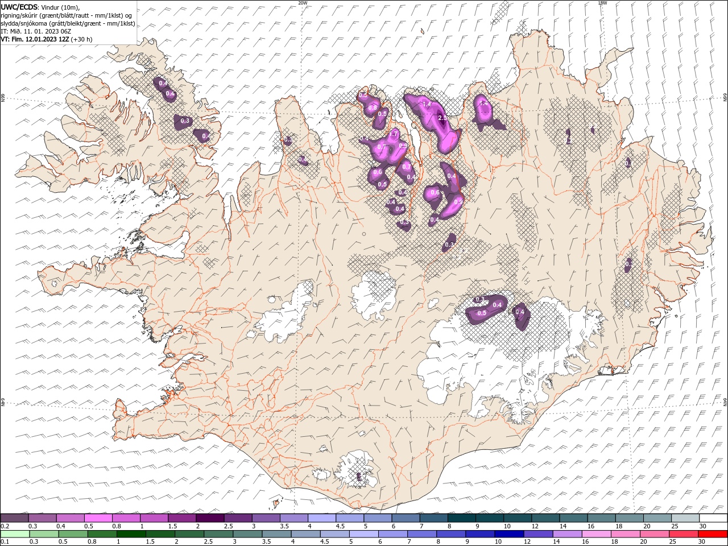Select the 'slydda/snjókoma' legend description line
The height and width of the screenshot is (546, 728).
(x=68, y=23)
